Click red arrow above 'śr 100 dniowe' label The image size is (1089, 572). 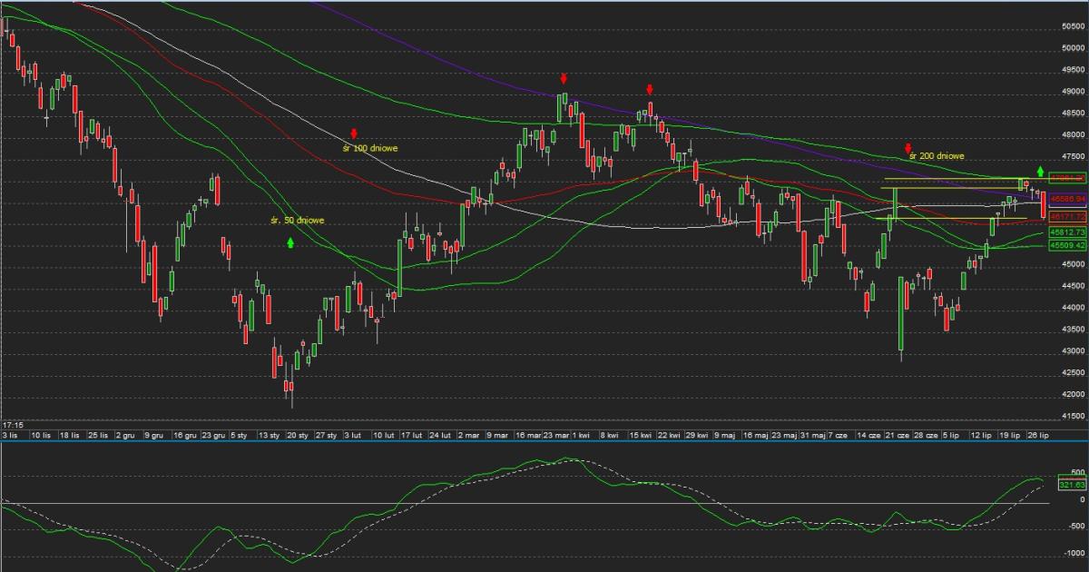(x=354, y=134)
